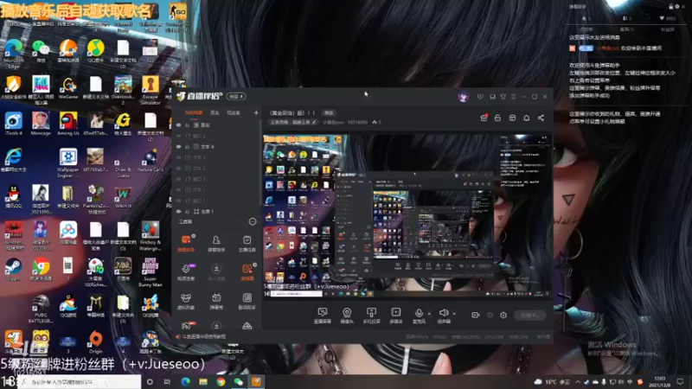
Task: Open Task View on the taskbar
Action: point(167,381)
